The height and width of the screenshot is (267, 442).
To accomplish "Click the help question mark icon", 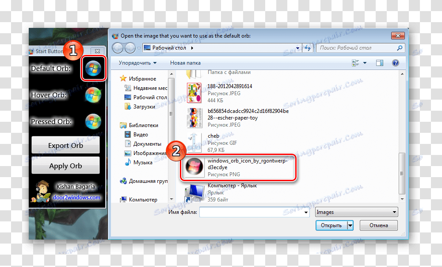I will point(396,63).
